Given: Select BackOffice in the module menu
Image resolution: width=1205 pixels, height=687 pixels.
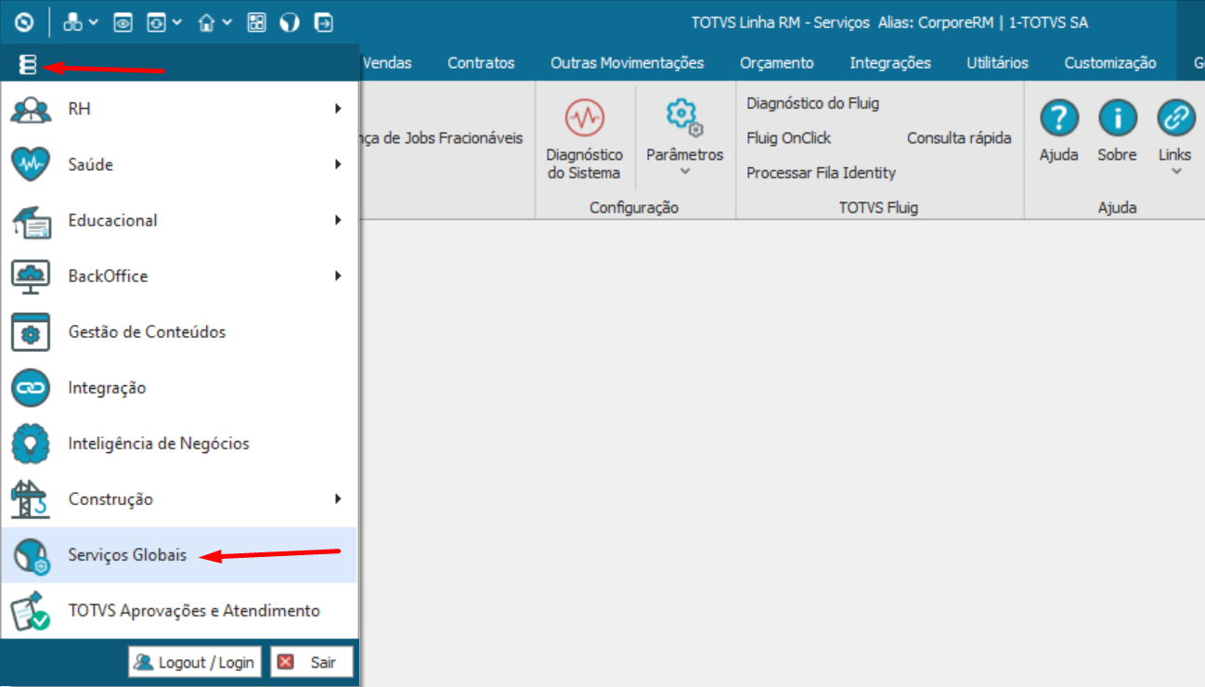Looking at the screenshot, I should tap(179, 277).
